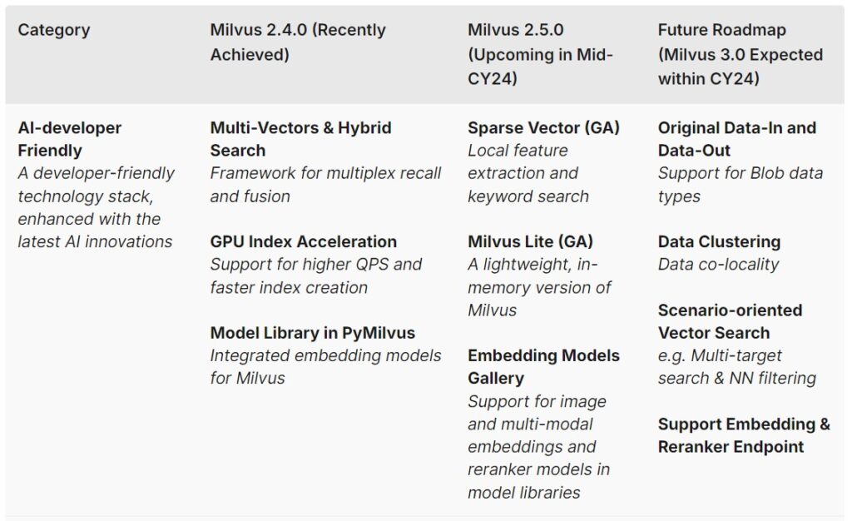Select the Milvus Lite (GA) heading
Screen dimensions: 852x521
coord(530,242)
